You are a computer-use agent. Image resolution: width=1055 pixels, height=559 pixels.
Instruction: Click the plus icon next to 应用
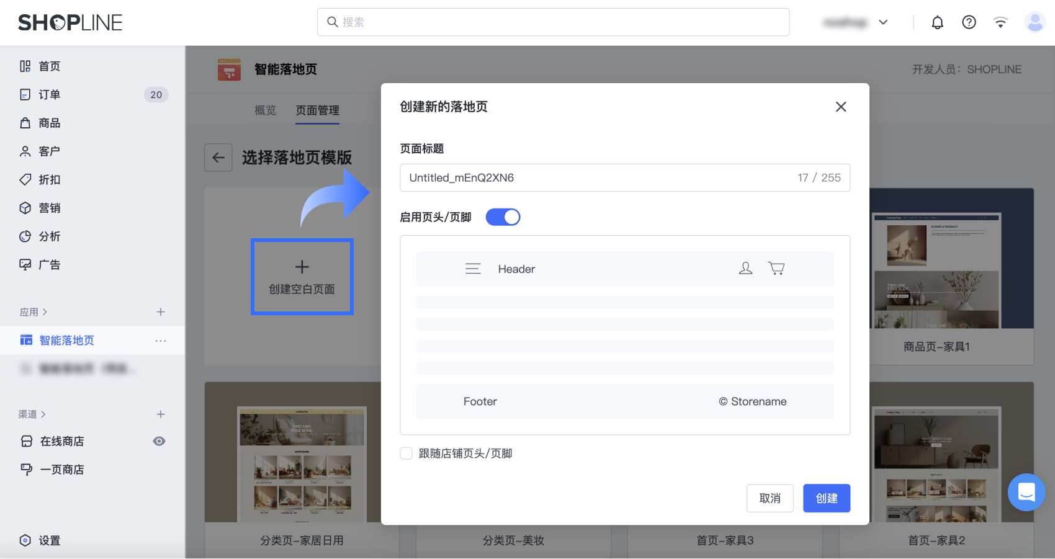[x=161, y=312]
